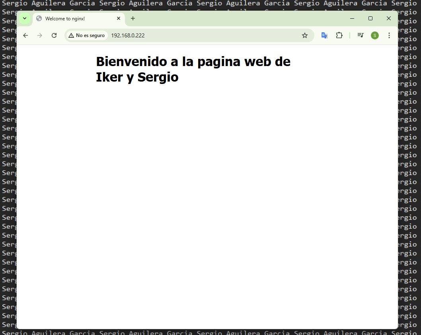Close the Chrome browser window

[x=389, y=18]
